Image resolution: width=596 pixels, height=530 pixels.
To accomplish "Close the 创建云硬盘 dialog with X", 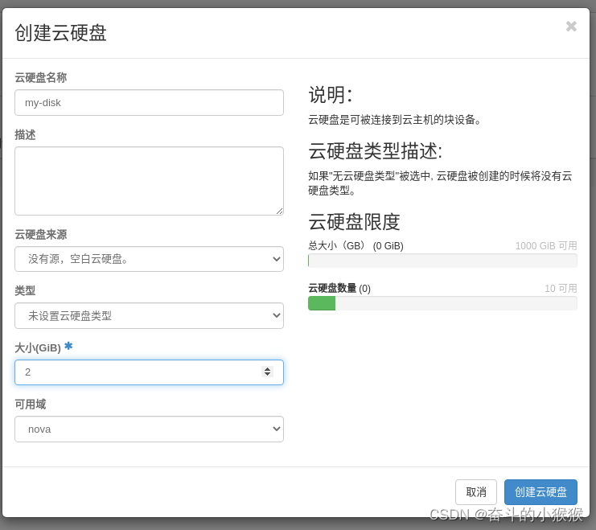I will pos(571,27).
